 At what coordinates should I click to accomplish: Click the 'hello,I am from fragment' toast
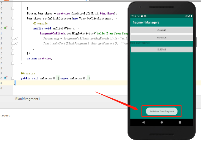pos(162,111)
